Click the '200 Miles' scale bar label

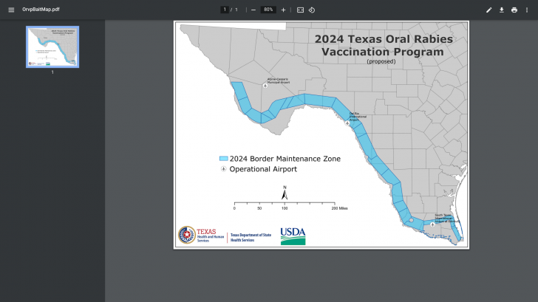(339, 208)
